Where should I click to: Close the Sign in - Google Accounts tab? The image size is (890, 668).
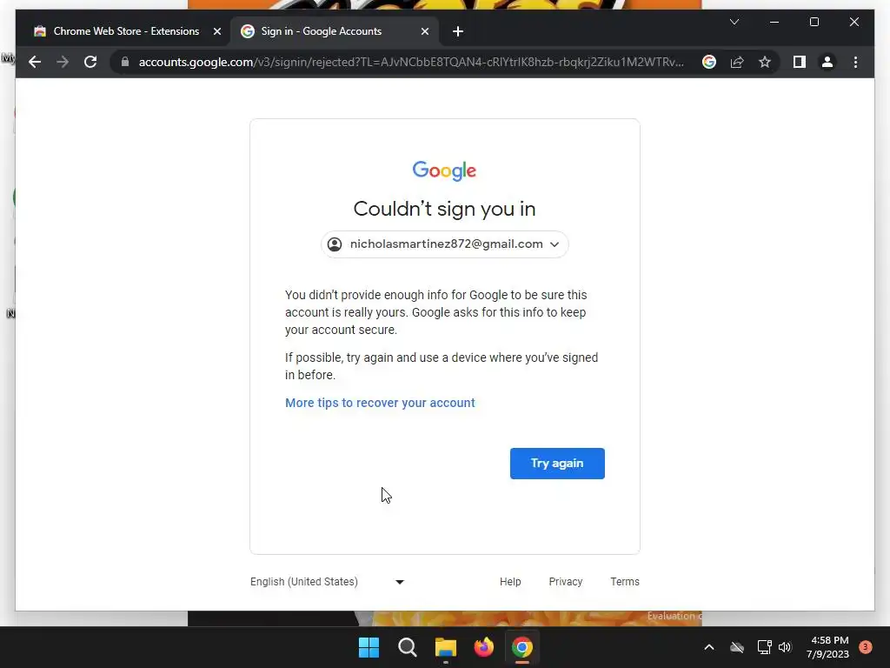[x=424, y=31]
